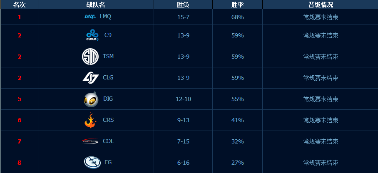Image resolution: width=378 pixels, height=173 pixels.
Task: Click EG's 27% win rate cell
Action: coord(237,163)
